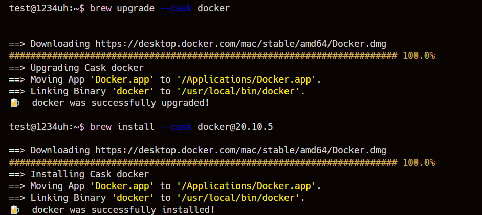The width and height of the screenshot is (482, 215).
Task: Click the word 'upgrade' in the first command
Action: [136, 9]
